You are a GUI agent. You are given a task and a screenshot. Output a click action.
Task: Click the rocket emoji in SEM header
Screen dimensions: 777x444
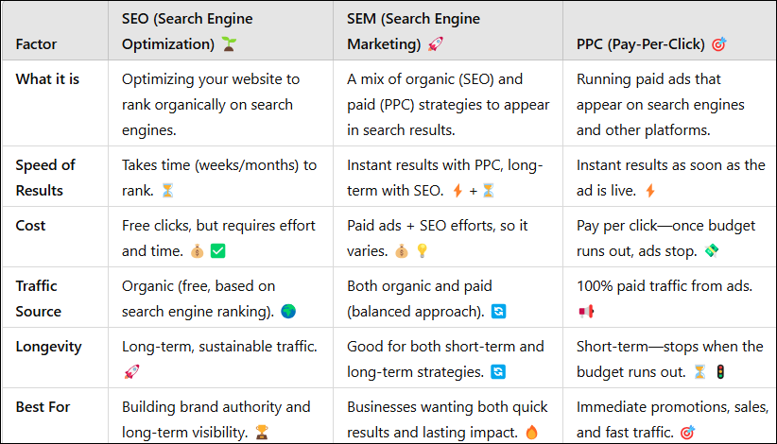(x=436, y=44)
